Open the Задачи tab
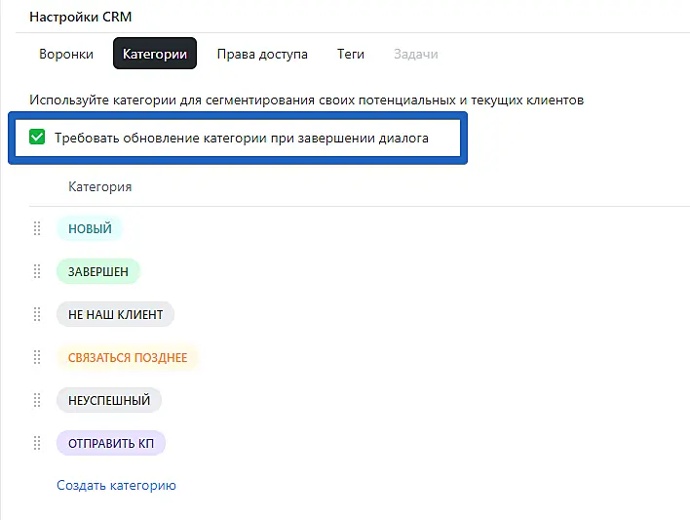690x520 pixels. click(x=415, y=54)
